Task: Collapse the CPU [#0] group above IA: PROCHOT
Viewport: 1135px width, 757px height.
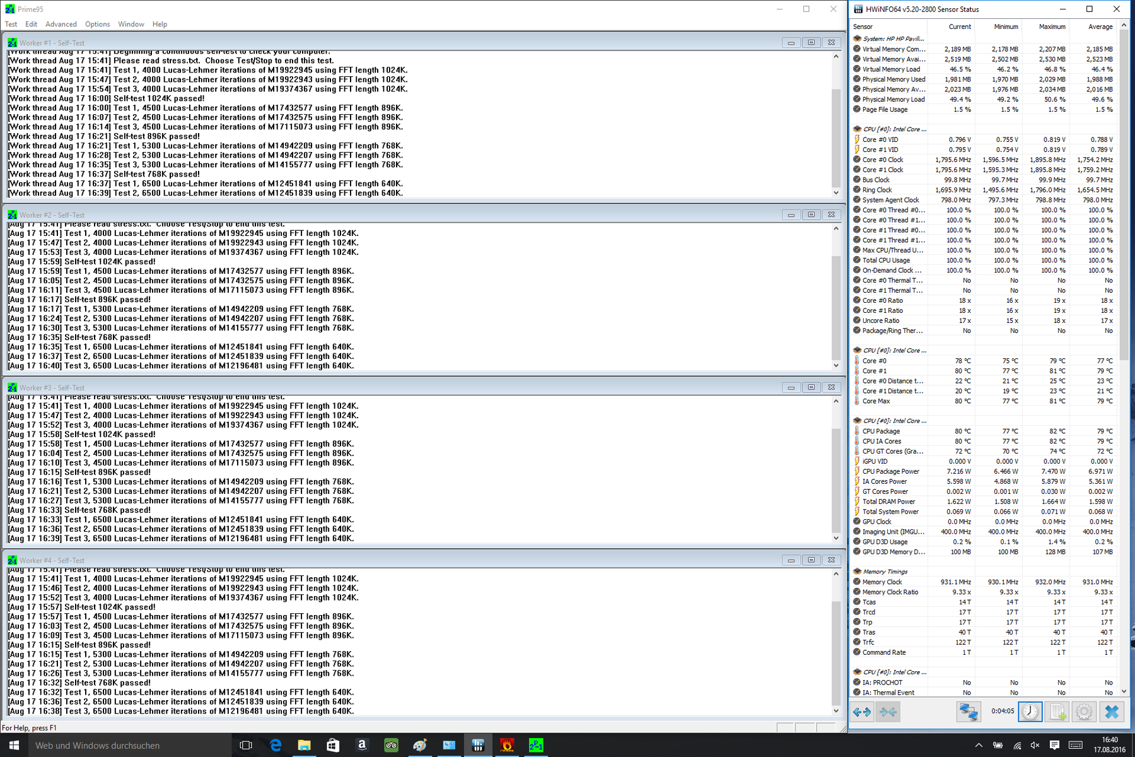Action: pyautogui.click(x=857, y=672)
